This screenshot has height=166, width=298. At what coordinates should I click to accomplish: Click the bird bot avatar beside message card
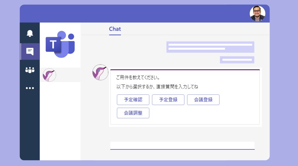click(100, 72)
